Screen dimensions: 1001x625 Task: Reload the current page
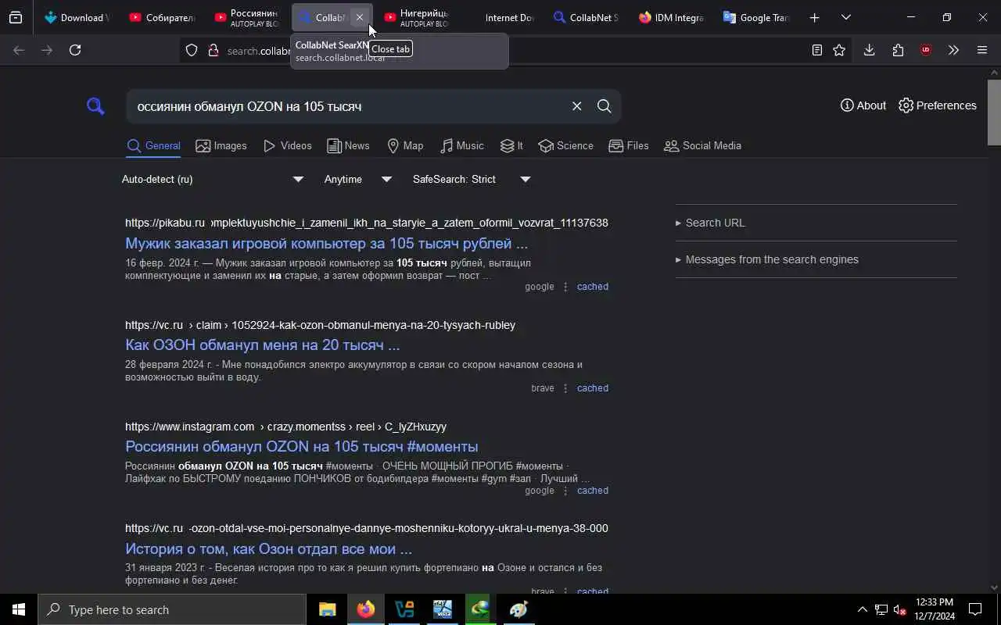coord(75,50)
